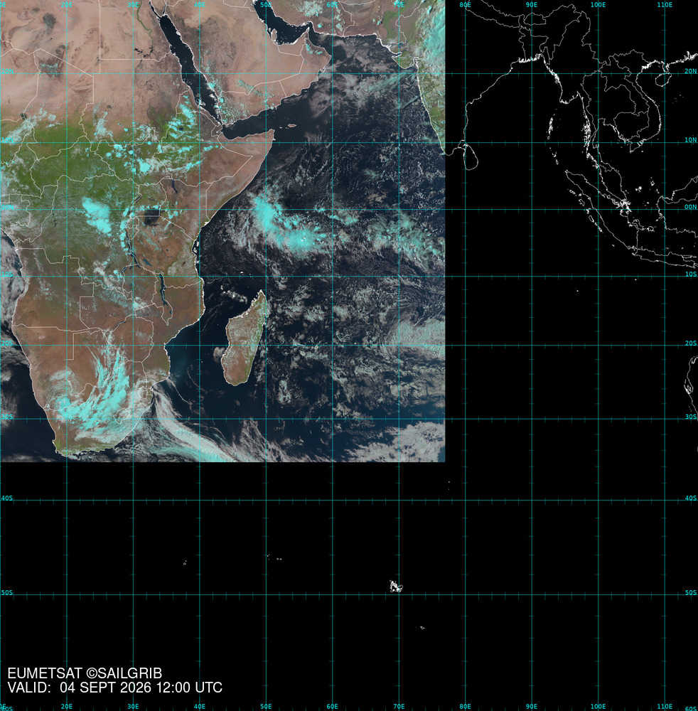Click the small Heard Island outline below Kerguelen
698x711 pixels.
tap(422, 628)
